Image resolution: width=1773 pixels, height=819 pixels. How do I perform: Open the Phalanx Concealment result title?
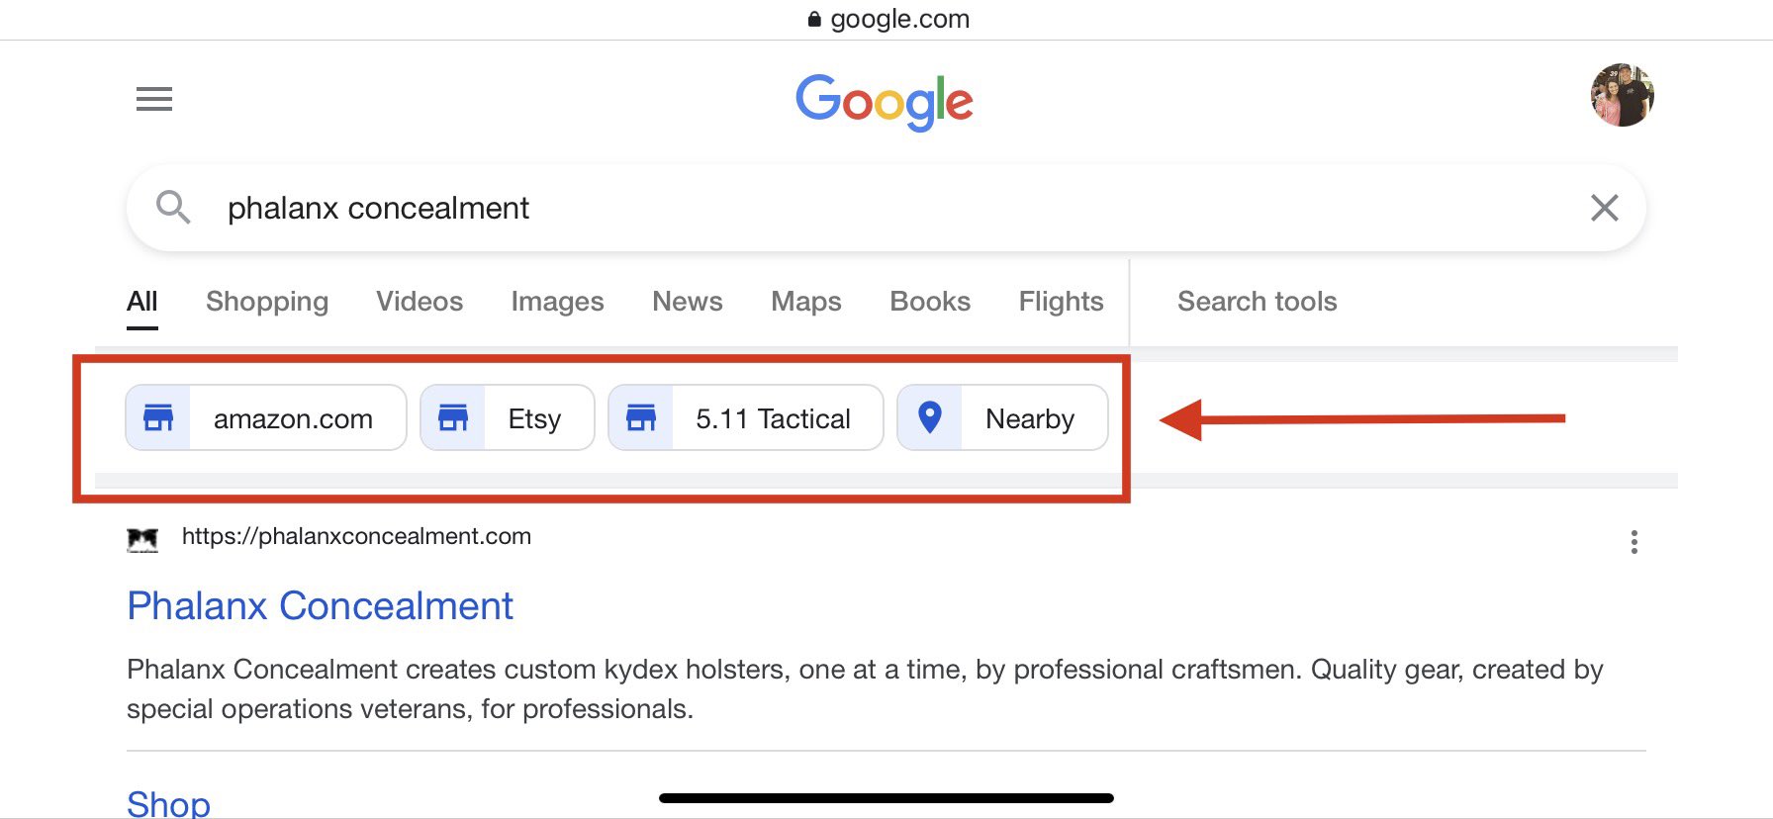[320, 606]
